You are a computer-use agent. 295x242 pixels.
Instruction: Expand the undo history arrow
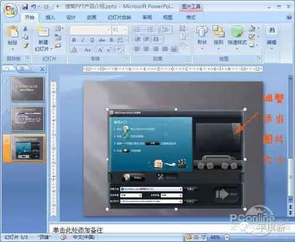[39, 7]
